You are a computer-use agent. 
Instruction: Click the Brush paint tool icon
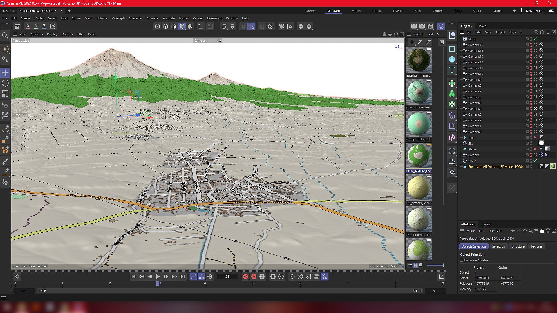[x=5, y=161]
